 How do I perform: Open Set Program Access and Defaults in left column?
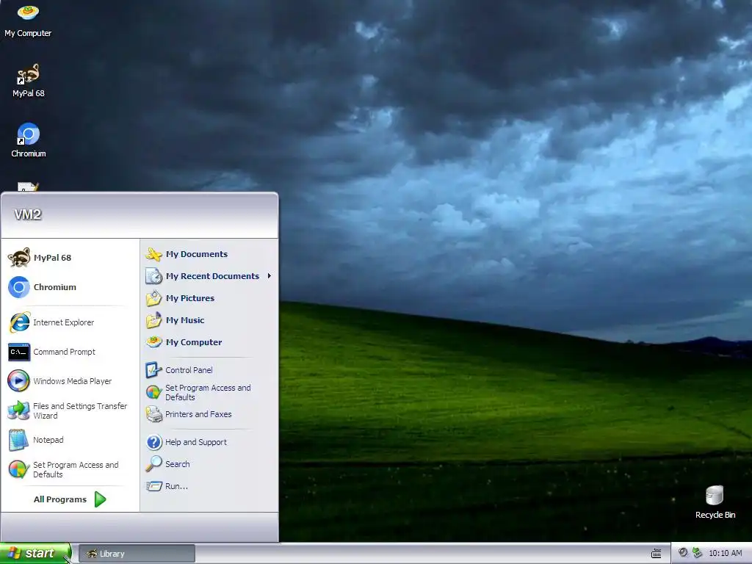pos(70,469)
